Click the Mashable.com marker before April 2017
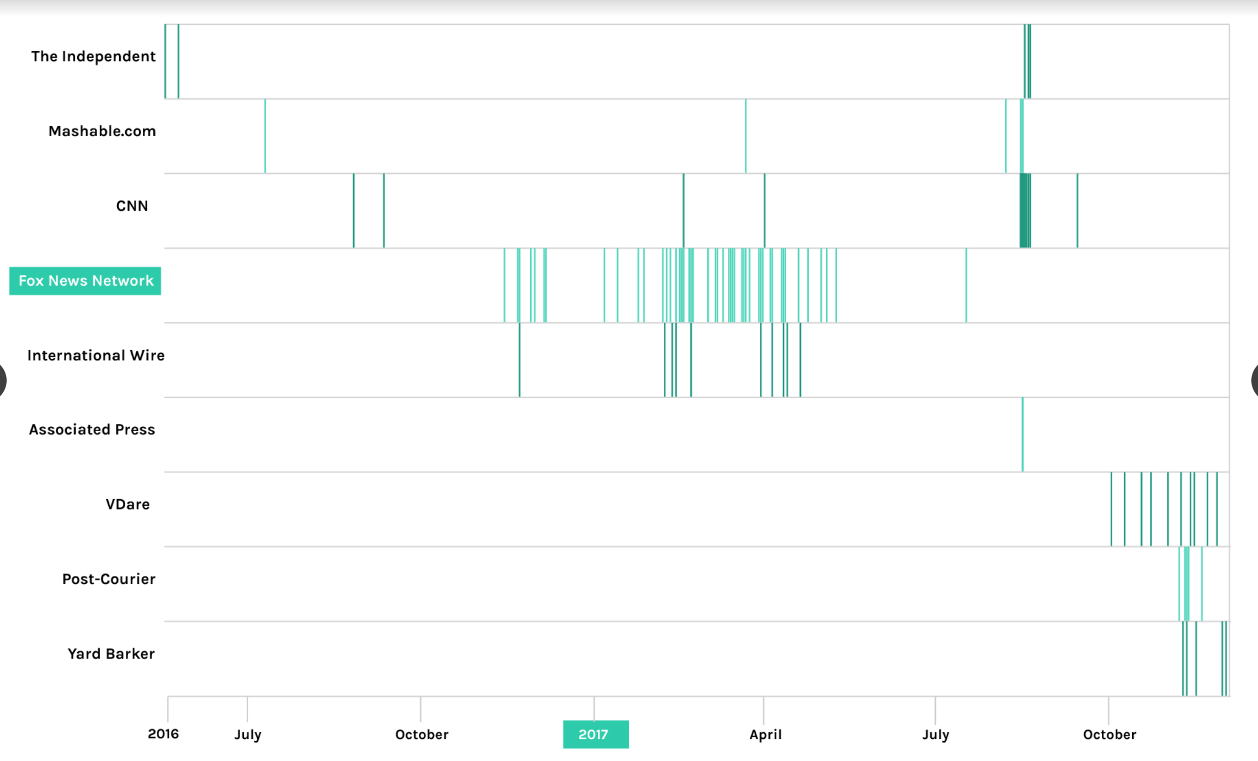1258x761 pixels. click(745, 136)
